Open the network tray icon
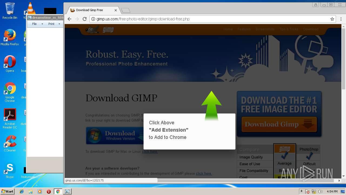The height and width of the screenshot is (195, 346). [314, 191]
